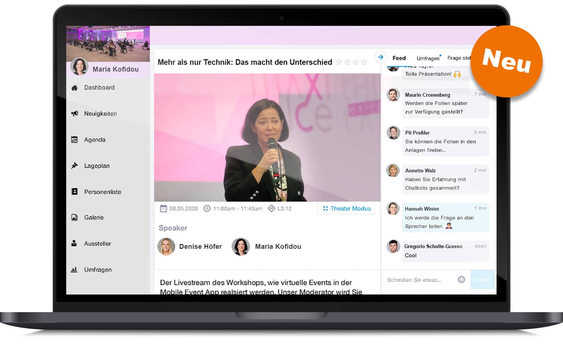Image resolution: width=563 pixels, height=347 pixels.
Task: Switch to the Umfragen tab
Action: pos(428,58)
